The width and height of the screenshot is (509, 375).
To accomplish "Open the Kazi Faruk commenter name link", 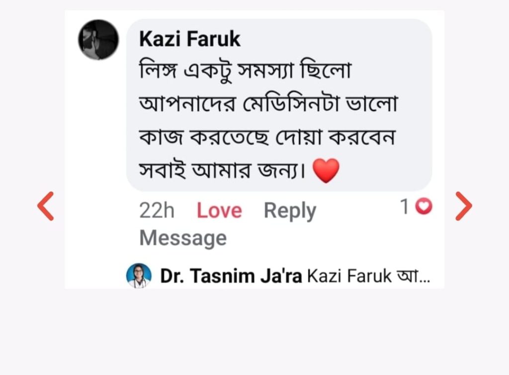I will tap(189, 39).
